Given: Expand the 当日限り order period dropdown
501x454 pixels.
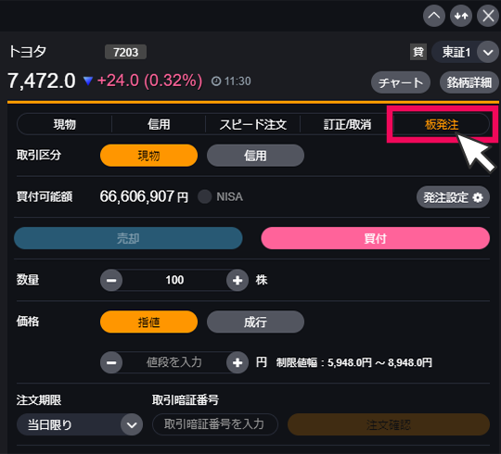Looking at the screenshot, I should (80, 424).
